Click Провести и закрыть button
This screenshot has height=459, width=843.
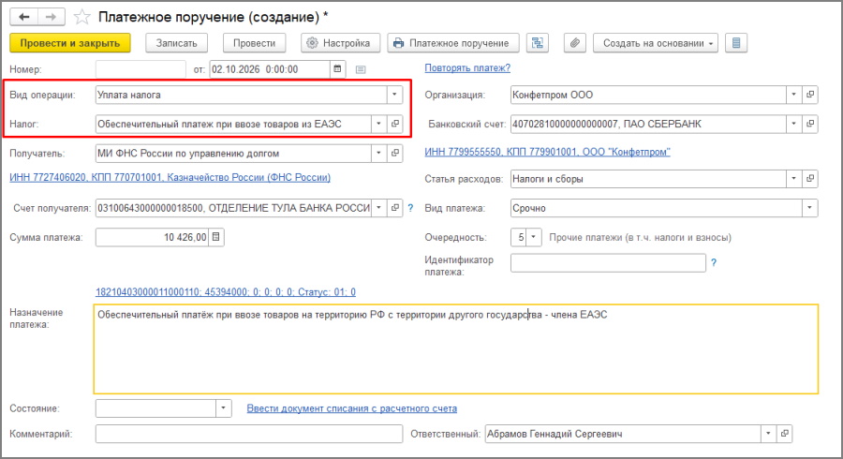[70, 43]
